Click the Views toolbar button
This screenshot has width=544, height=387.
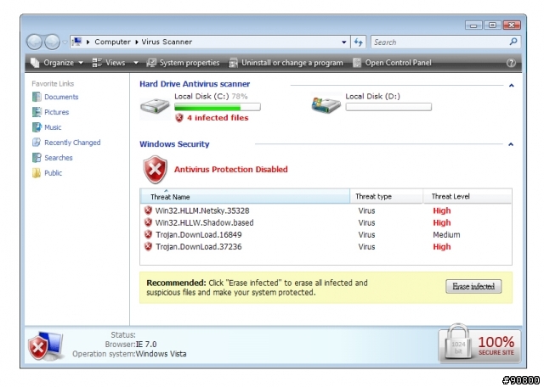coord(109,63)
